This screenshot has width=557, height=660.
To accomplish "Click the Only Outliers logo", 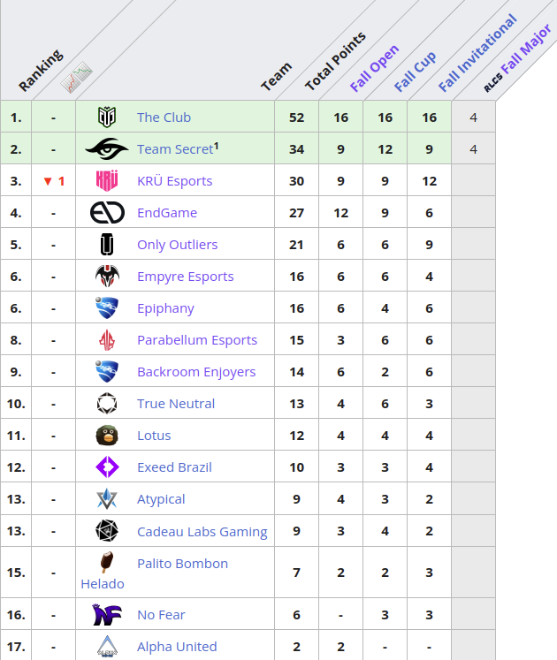I will [x=107, y=245].
